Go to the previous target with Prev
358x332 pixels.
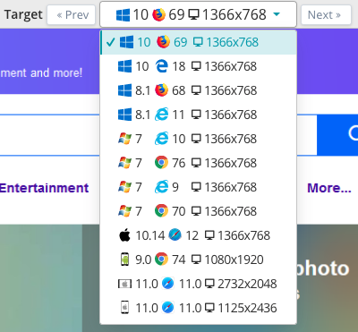tap(71, 14)
